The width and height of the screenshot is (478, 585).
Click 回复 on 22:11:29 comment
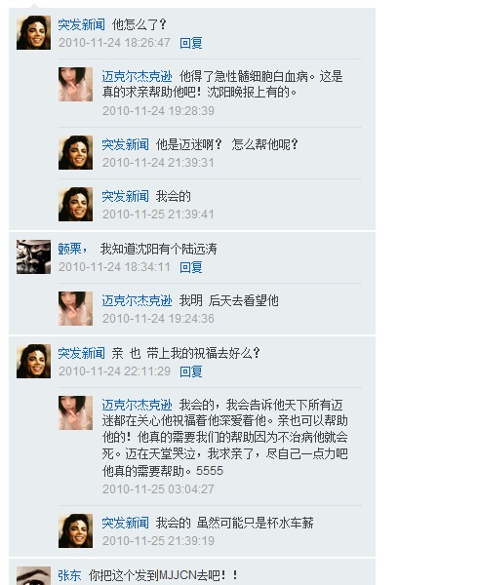point(190,372)
